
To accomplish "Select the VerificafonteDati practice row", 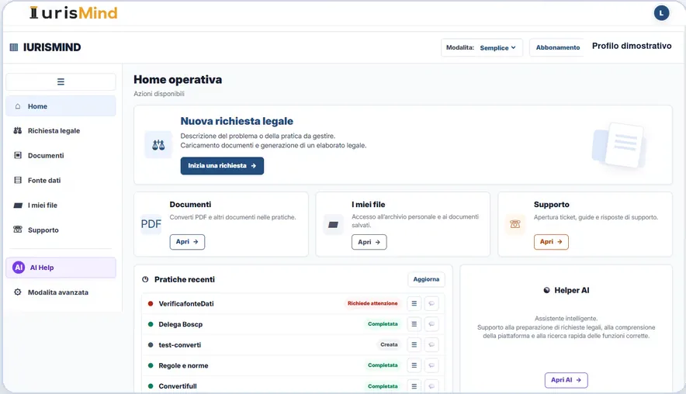I will pyautogui.click(x=293, y=303).
